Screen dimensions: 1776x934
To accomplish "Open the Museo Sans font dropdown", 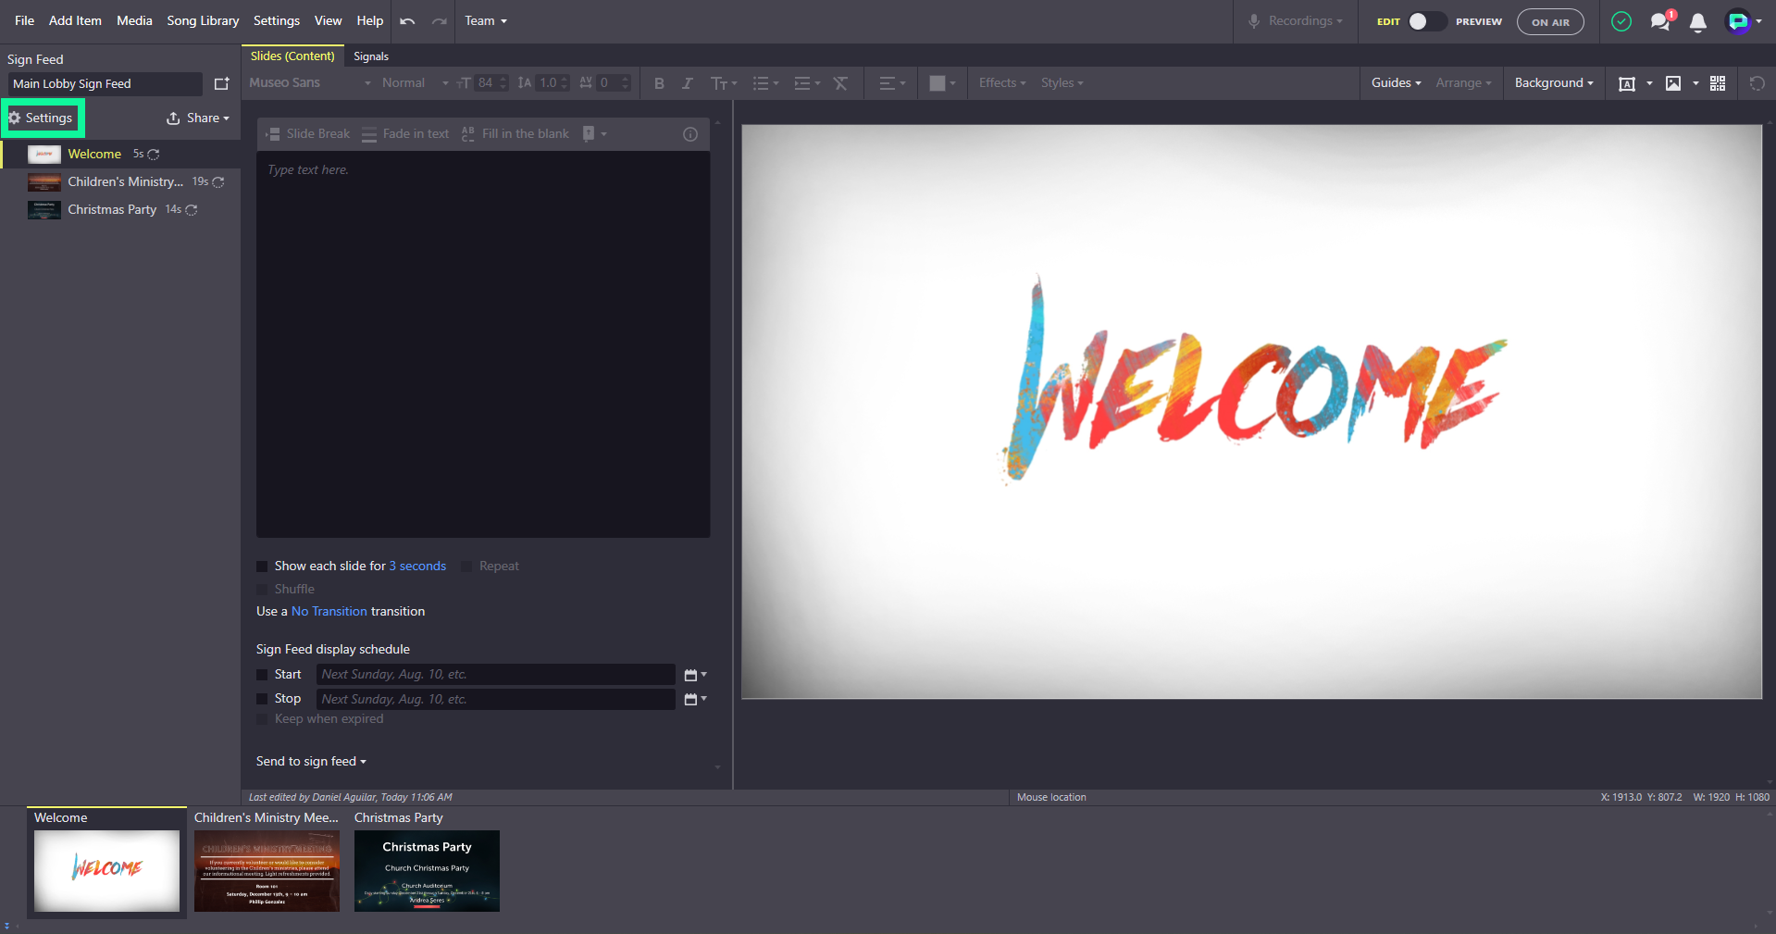I will click(x=310, y=83).
